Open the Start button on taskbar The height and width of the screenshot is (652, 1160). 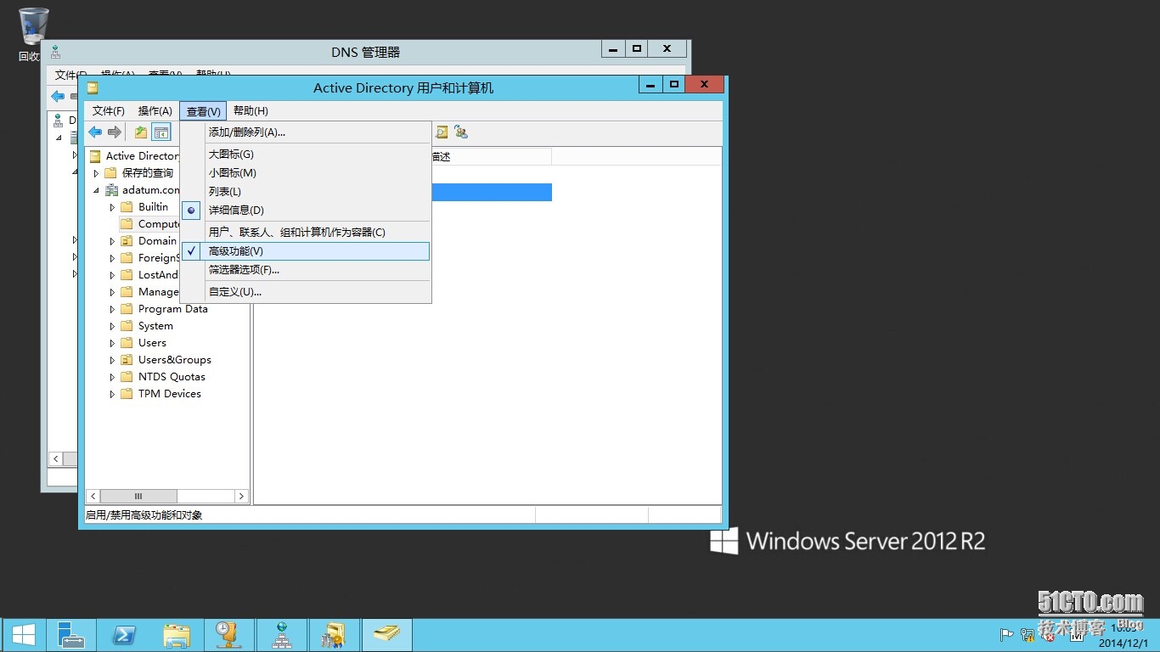(x=23, y=635)
